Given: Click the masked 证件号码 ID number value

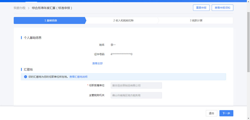Looking at the screenshot, I should pyautogui.click(x=121, y=54).
